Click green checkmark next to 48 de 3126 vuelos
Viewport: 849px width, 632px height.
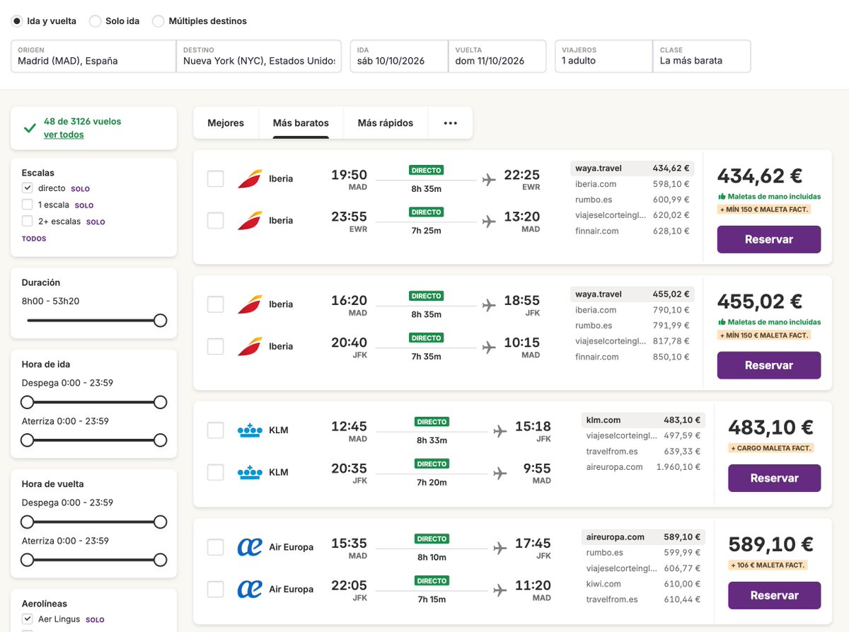click(x=30, y=128)
